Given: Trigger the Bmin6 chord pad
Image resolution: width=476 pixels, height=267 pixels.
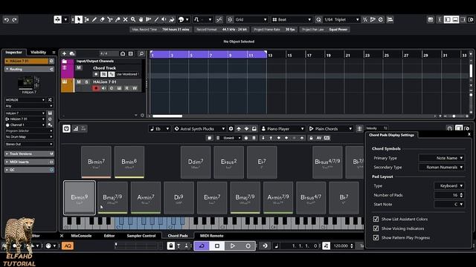Looking at the screenshot, I should click(129, 162).
